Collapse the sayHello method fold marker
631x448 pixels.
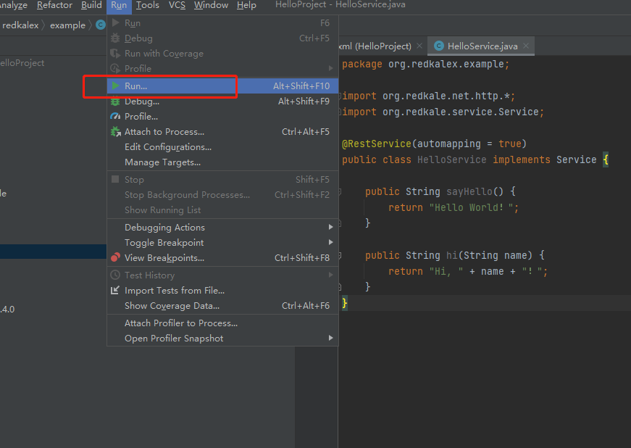338,192
